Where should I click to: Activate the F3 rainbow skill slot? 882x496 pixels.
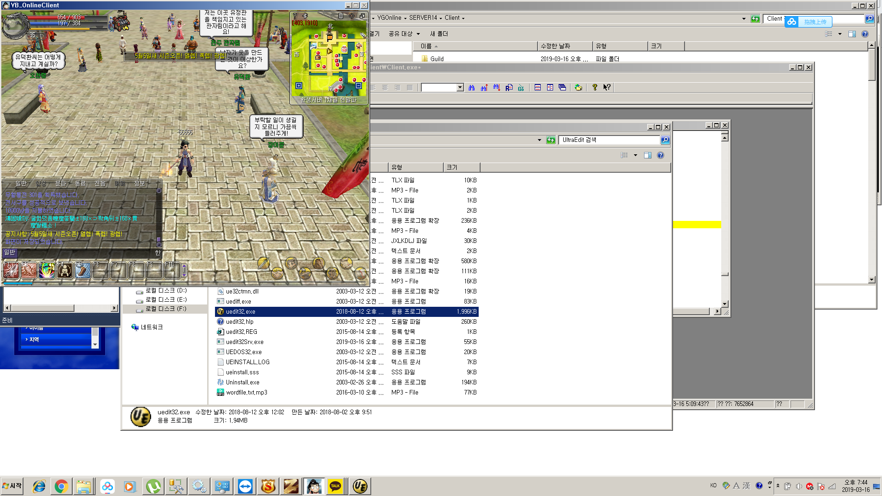point(47,270)
